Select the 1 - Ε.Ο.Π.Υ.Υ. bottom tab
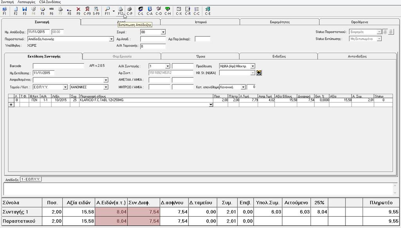The width and height of the screenshot is (401, 228). tap(31, 180)
